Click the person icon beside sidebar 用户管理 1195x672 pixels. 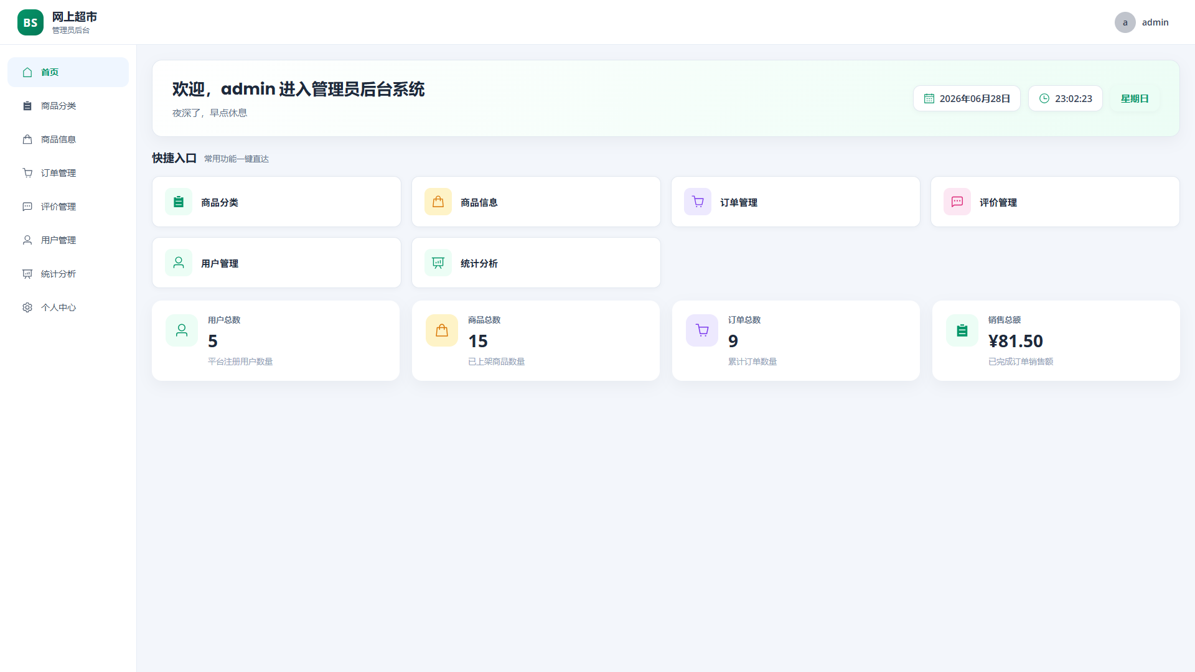[27, 240]
